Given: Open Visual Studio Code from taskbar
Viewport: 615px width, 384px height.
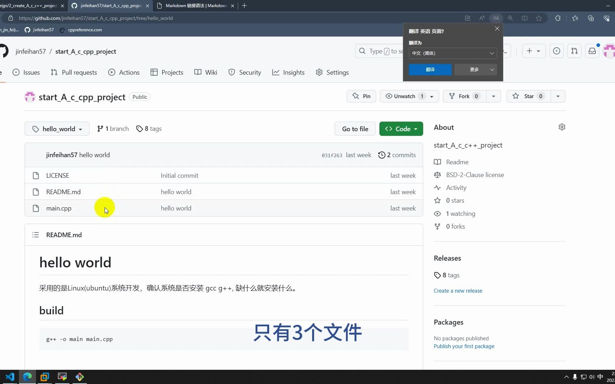Looking at the screenshot, I should 10,377.
